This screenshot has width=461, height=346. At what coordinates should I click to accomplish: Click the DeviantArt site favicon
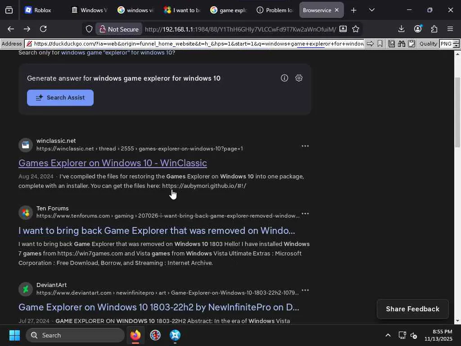pyautogui.click(x=26, y=289)
